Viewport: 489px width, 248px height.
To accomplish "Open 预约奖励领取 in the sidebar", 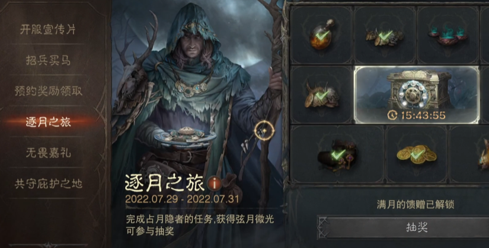I will click(48, 91).
